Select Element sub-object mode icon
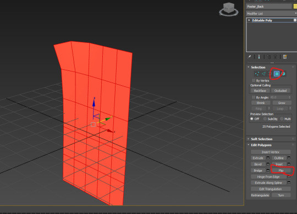Image resolution: width=297 pixels, height=214 pixels. (283, 74)
